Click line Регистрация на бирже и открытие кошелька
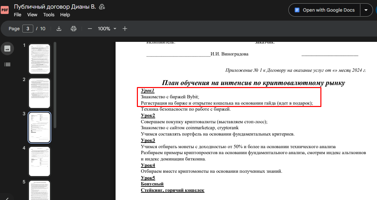377x200 pixels. (x=227, y=103)
